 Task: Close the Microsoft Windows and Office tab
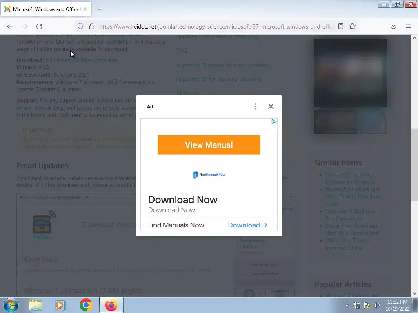[x=84, y=9]
